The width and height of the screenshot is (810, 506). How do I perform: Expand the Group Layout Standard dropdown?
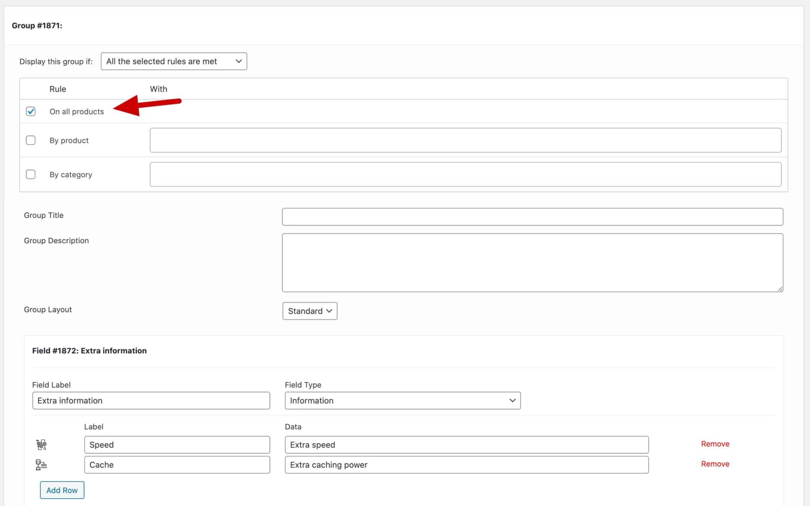310,311
